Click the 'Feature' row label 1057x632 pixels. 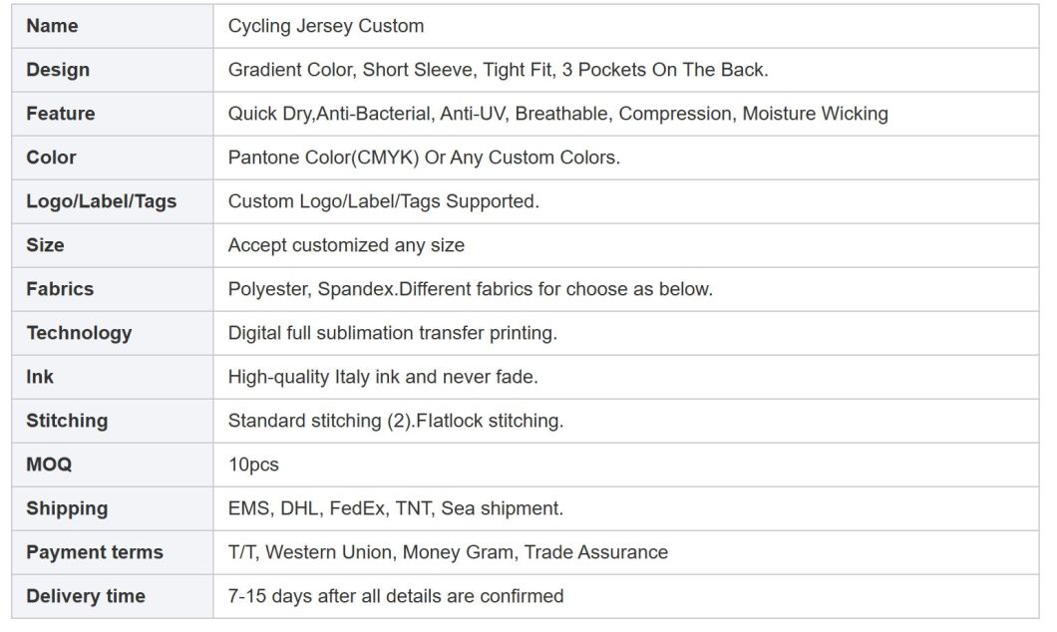61,114
